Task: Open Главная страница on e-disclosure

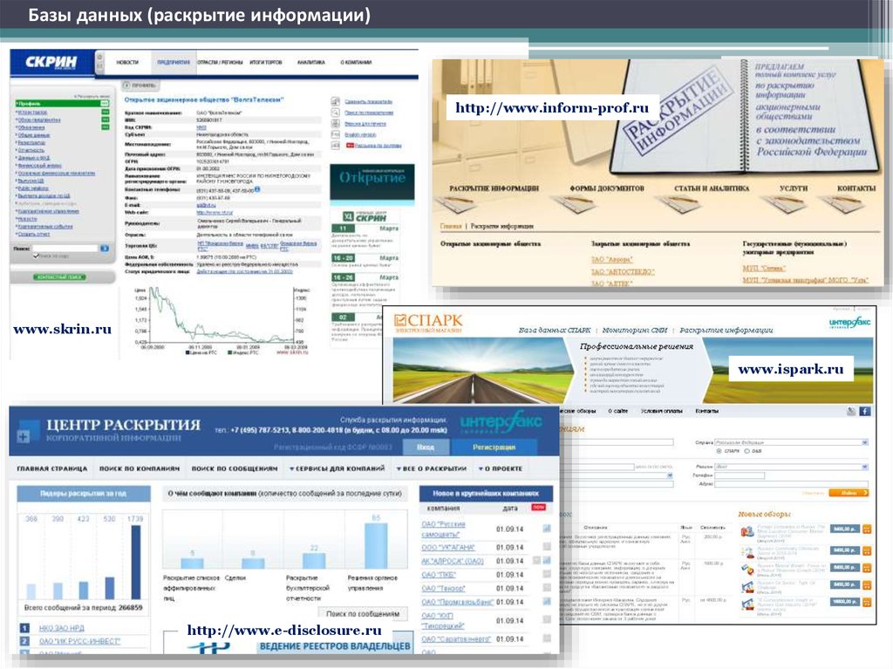Action: [x=51, y=468]
